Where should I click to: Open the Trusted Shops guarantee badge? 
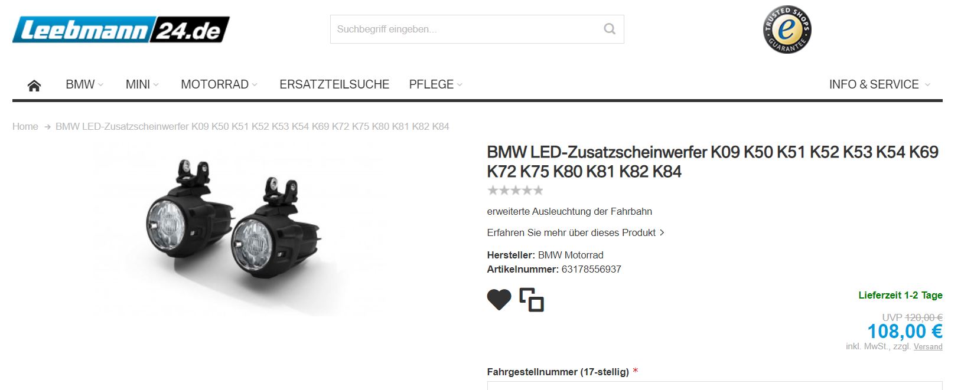coord(787,30)
